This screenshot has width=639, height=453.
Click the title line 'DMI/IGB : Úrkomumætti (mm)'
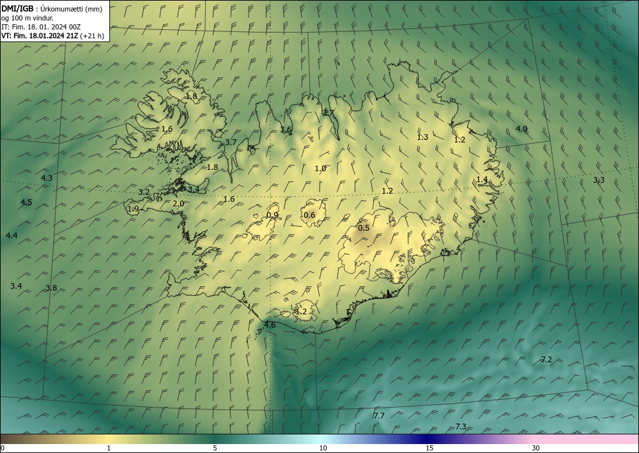click(x=52, y=9)
